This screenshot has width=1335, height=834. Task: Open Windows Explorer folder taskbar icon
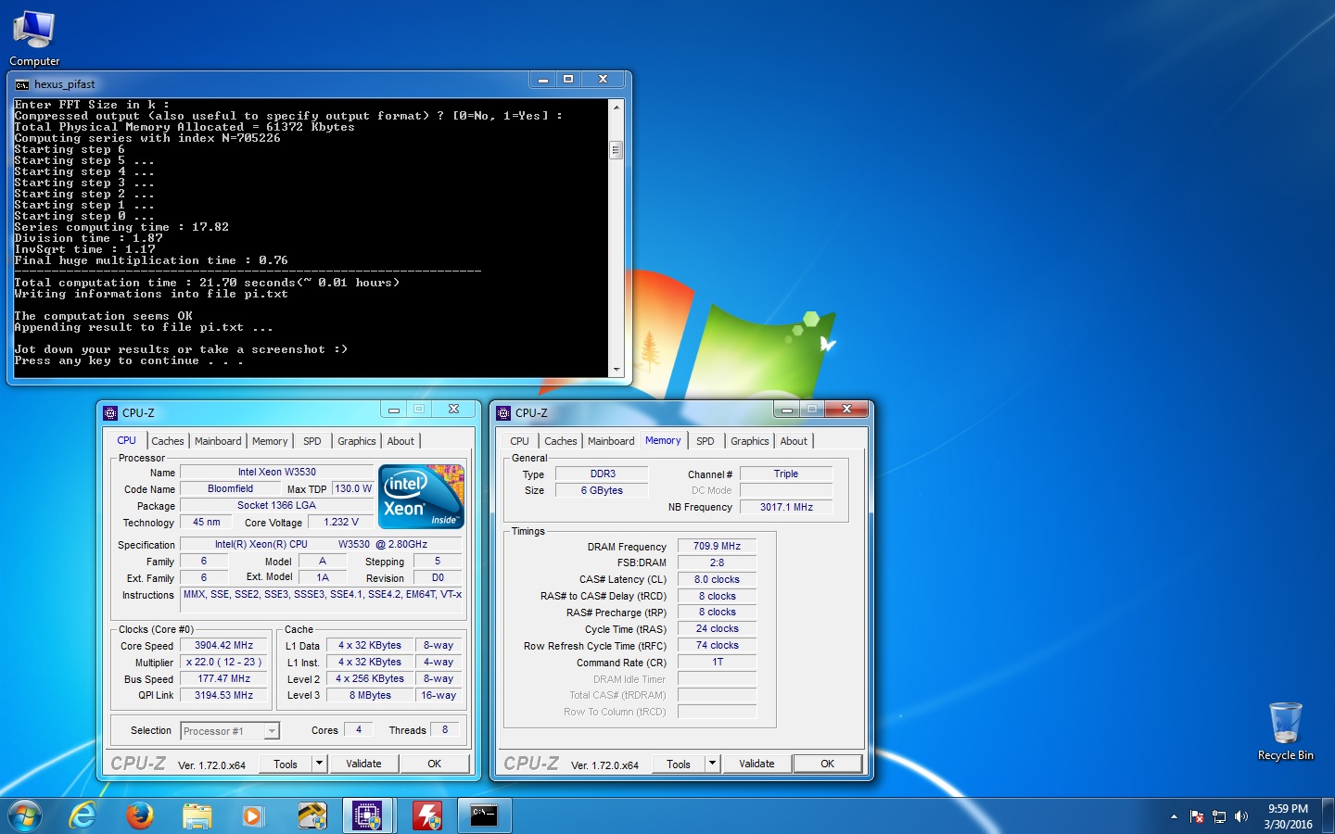197,815
